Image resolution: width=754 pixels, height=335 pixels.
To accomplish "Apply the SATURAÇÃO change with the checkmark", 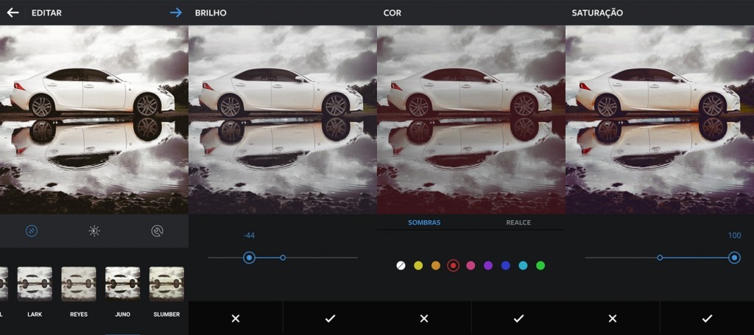I will pyautogui.click(x=707, y=318).
